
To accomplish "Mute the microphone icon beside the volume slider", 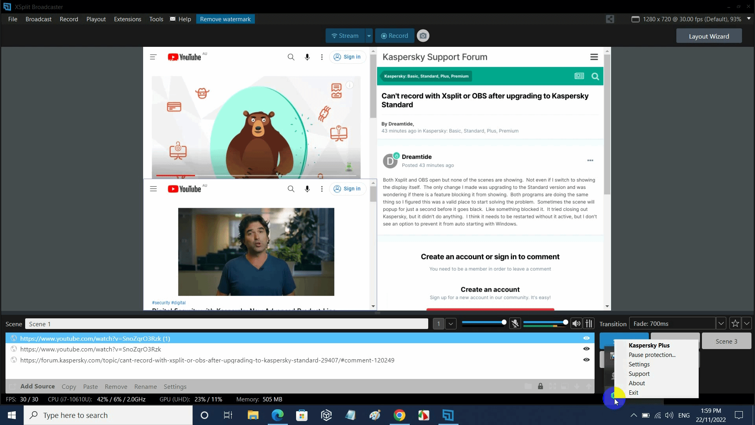I will coord(515,323).
